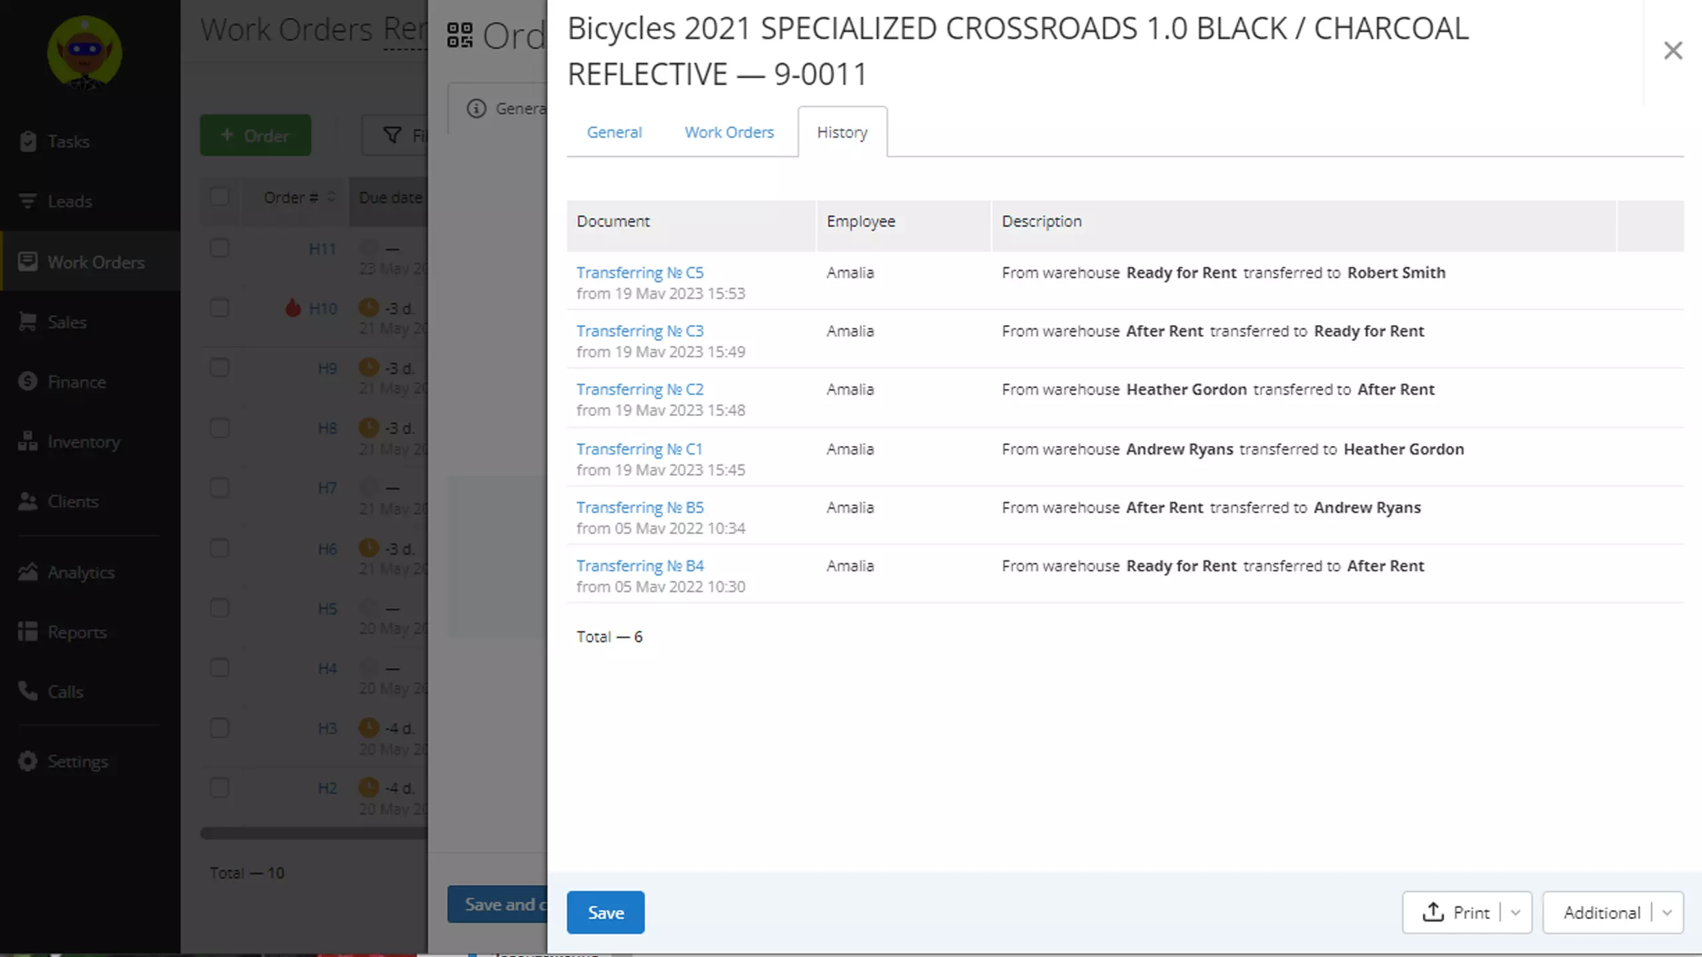
Task: Expand the Print dropdown arrow
Action: coord(1516,912)
